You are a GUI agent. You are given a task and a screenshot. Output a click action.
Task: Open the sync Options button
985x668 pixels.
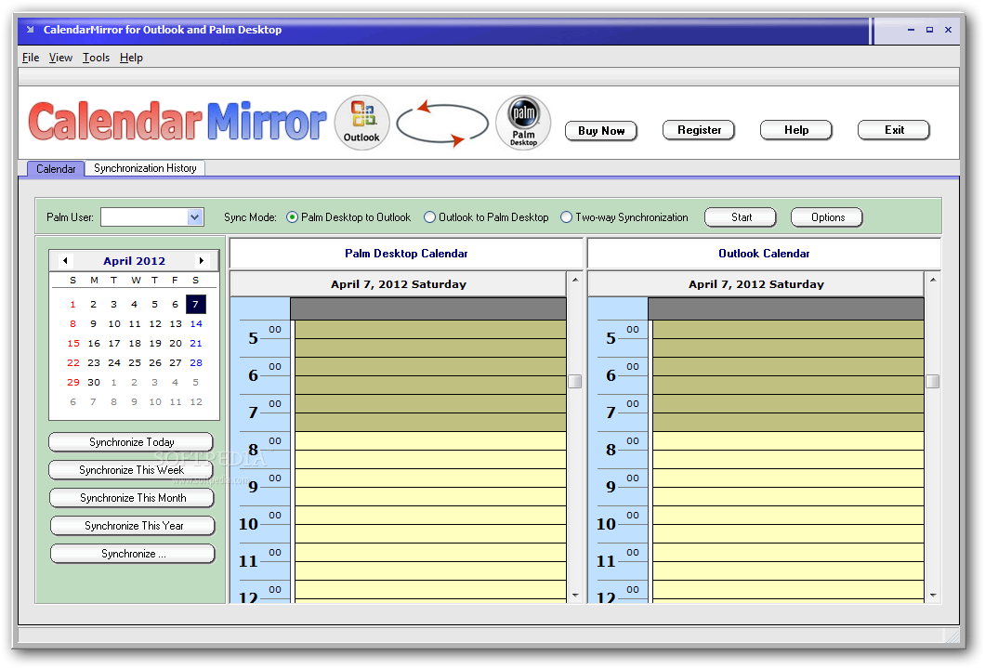[x=827, y=217]
